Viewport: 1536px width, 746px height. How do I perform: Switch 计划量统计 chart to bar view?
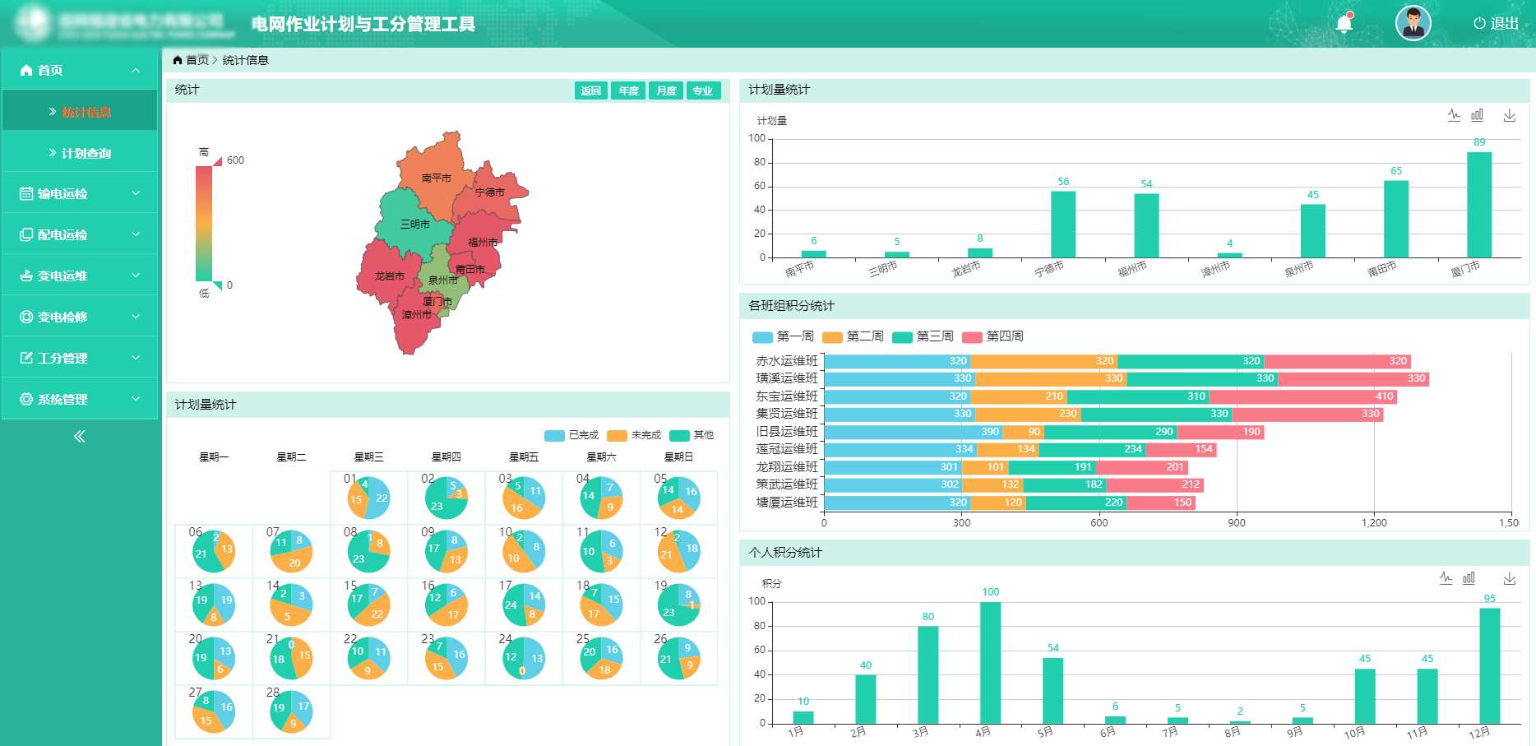click(1478, 116)
